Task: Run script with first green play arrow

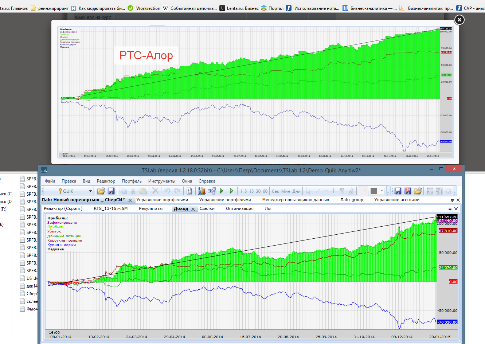Action: pyautogui.click(x=222, y=191)
